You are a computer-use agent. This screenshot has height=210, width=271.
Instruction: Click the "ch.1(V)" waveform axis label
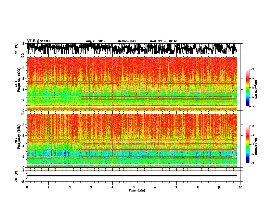[16, 49]
